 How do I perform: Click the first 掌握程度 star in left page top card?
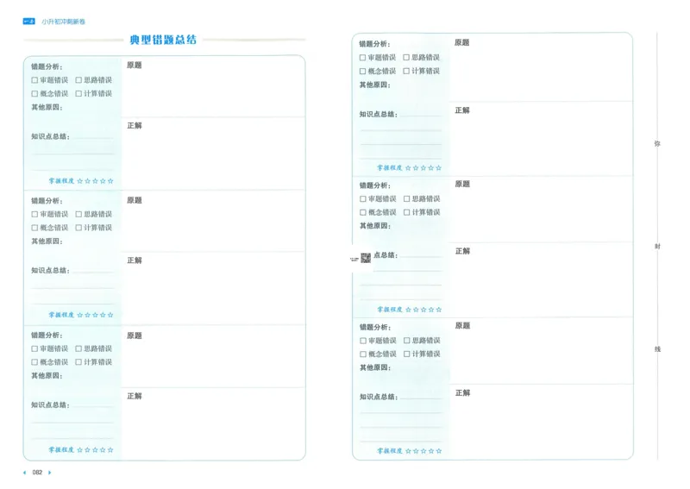(x=79, y=181)
